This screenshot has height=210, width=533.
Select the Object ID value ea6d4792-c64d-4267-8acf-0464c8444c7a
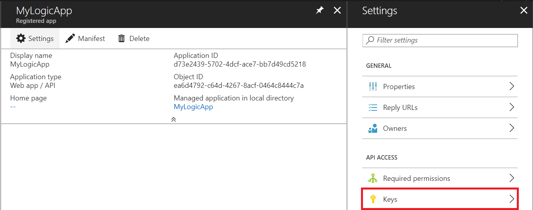[x=239, y=85]
